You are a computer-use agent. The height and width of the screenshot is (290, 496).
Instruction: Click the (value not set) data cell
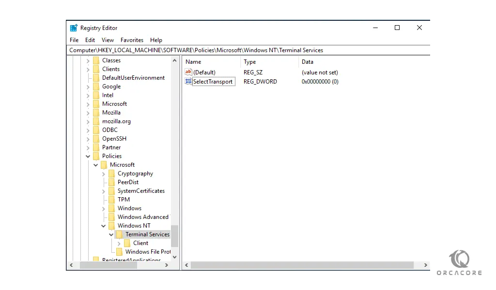click(320, 72)
